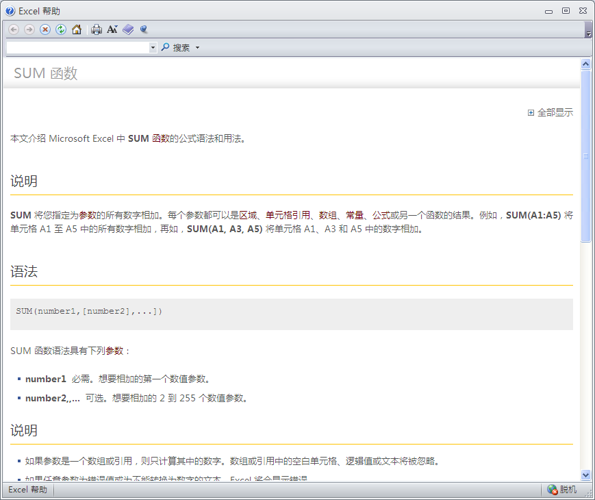Click the 'Excel 帮助' status bar label
Viewport: 595px width, 500px height.
[x=27, y=489]
